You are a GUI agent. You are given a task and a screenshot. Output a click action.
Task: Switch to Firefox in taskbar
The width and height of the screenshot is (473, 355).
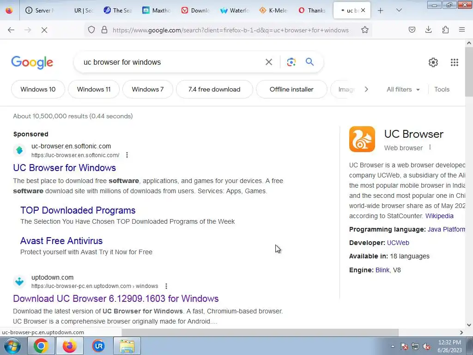[70, 346]
